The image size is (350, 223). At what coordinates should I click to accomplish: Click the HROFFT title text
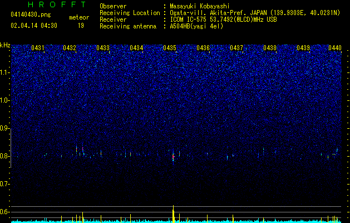pos(57,4)
